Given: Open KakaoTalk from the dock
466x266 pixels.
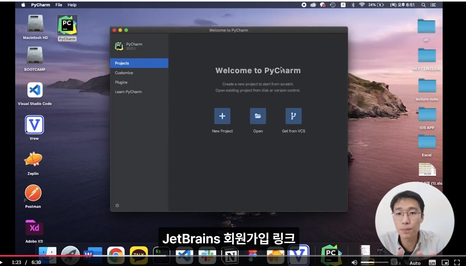Looking at the screenshot, I should [139, 255].
